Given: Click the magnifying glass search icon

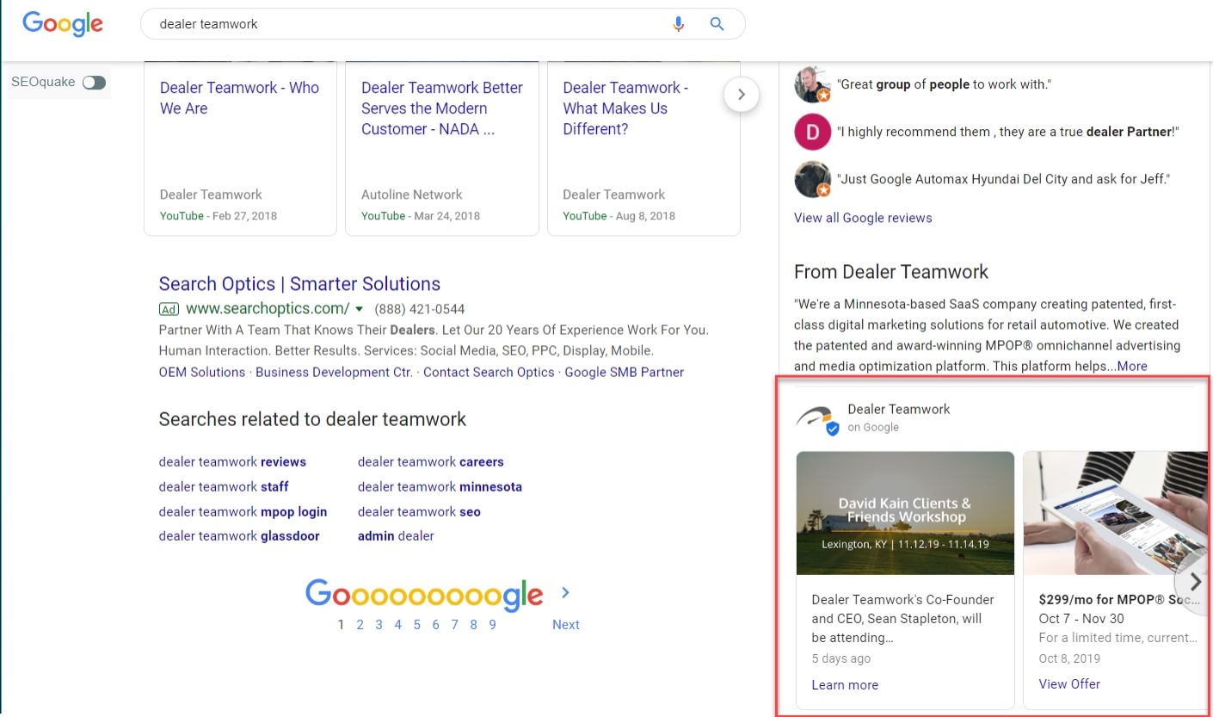Looking at the screenshot, I should 717,24.
